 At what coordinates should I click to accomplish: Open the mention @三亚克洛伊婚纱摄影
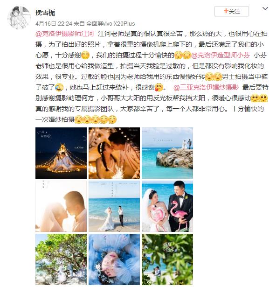206,87
